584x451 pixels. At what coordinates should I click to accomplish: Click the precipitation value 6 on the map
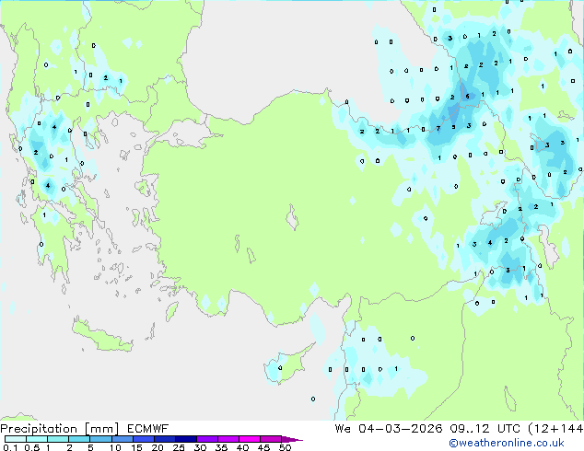click(x=468, y=97)
